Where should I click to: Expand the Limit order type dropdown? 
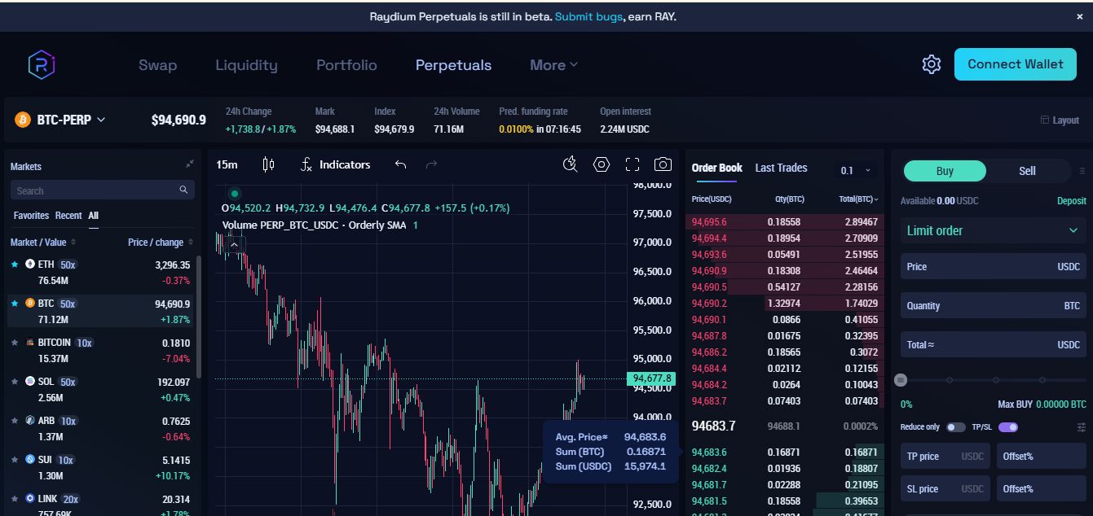tap(993, 230)
